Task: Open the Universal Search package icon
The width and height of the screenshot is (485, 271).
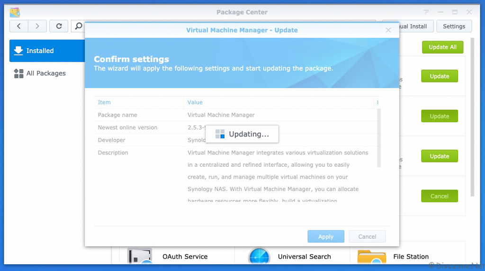Action: pos(259,256)
